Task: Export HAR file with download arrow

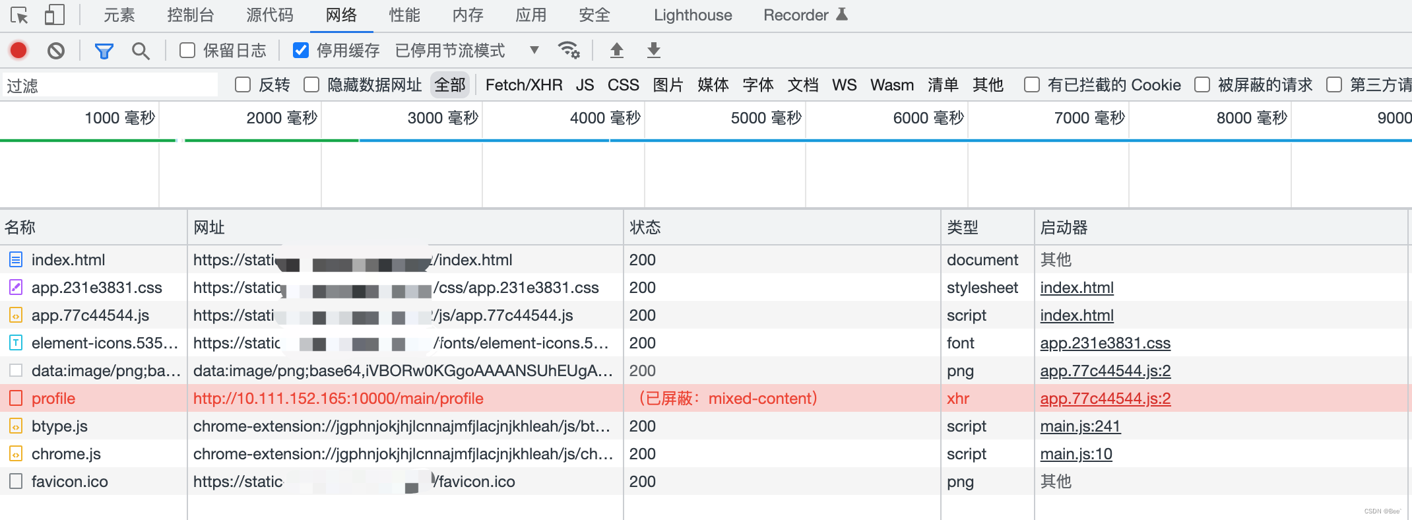Action: pyautogui.click(x=654, y=50)
